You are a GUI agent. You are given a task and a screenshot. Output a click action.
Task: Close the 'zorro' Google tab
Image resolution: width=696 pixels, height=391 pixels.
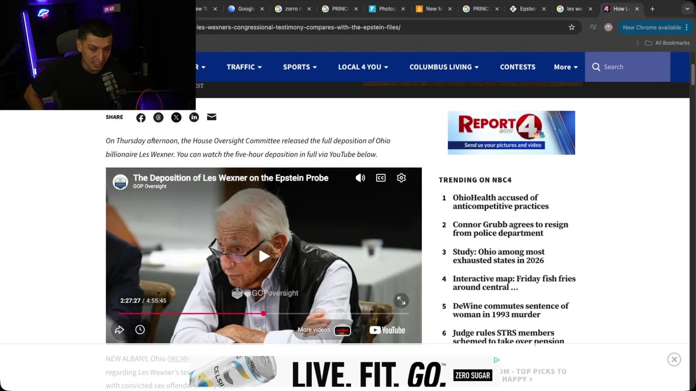click(x=308, y=9)
